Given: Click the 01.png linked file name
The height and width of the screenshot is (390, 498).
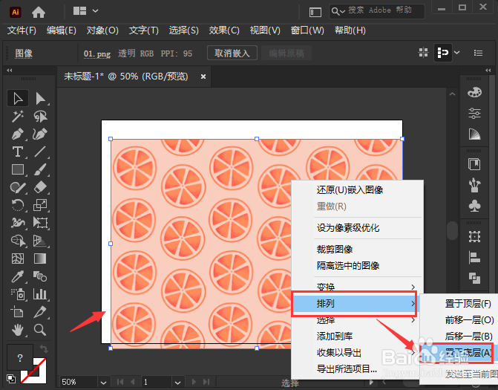Looking at the screenshot, I should point(97,53).
